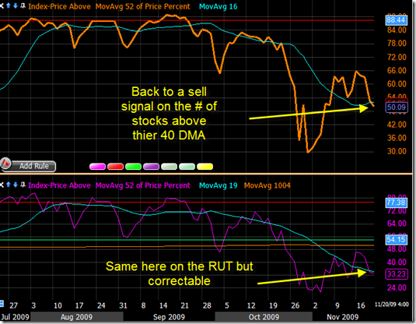Click the 78.00 scale label
The image size is (416, 324).
pos(397,44)
